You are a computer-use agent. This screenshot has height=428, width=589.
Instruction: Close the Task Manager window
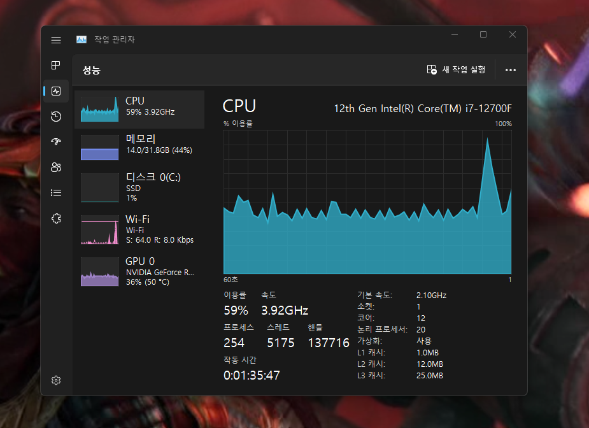click(x=513, y=34)
